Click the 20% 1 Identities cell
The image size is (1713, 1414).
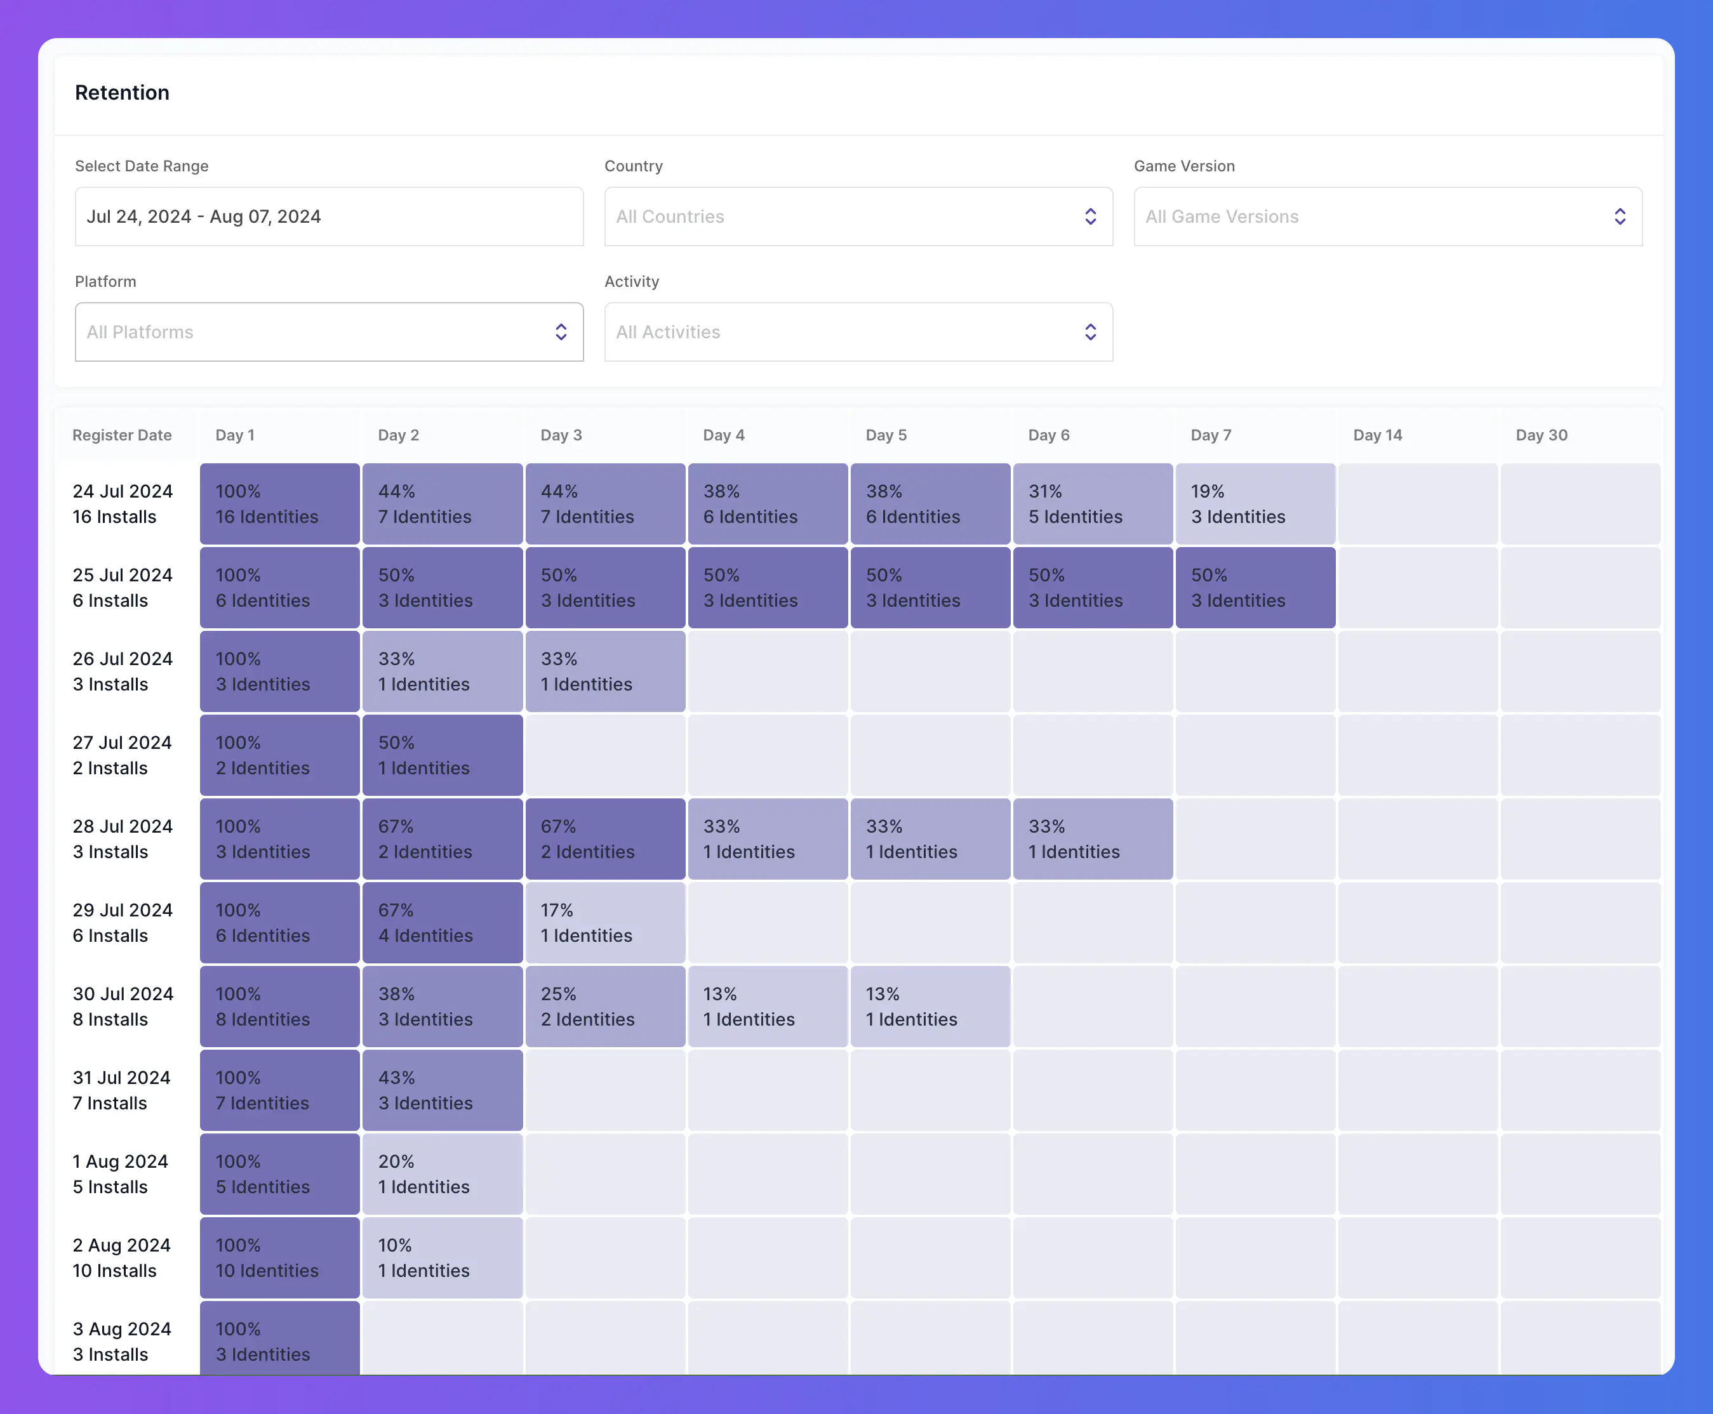[443, 1175]
